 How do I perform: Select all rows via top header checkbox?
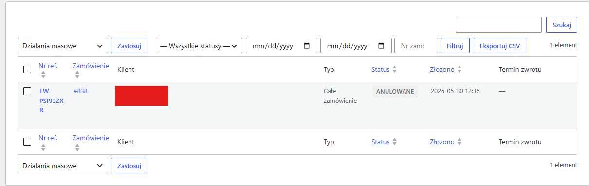pyautogui.click(x=27, y=69)
